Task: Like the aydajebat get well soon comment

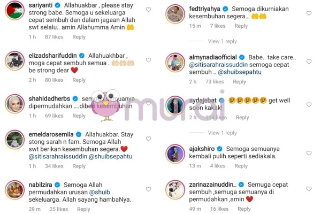Action: 309,105
